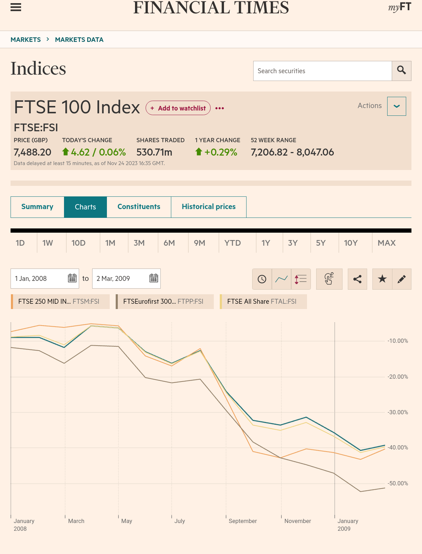Toggle the FTSE 250 MID comparison series
This screenshot has height=554, width=422.
click(x=60, y=302)
